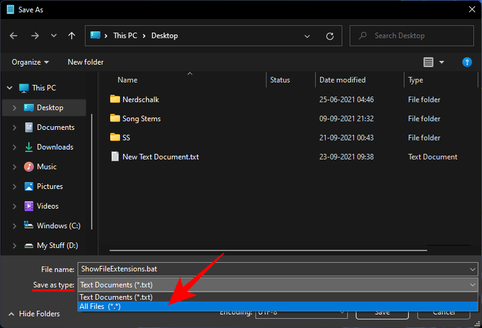Select My Stuff (D:) drive
The image size is (482, 328).
click(57, 246)
